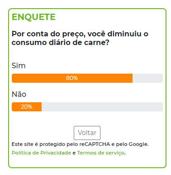Click the 80% percentage text
Screen dimensions: 171x175
pyautogui.click(x=72, y=78)
